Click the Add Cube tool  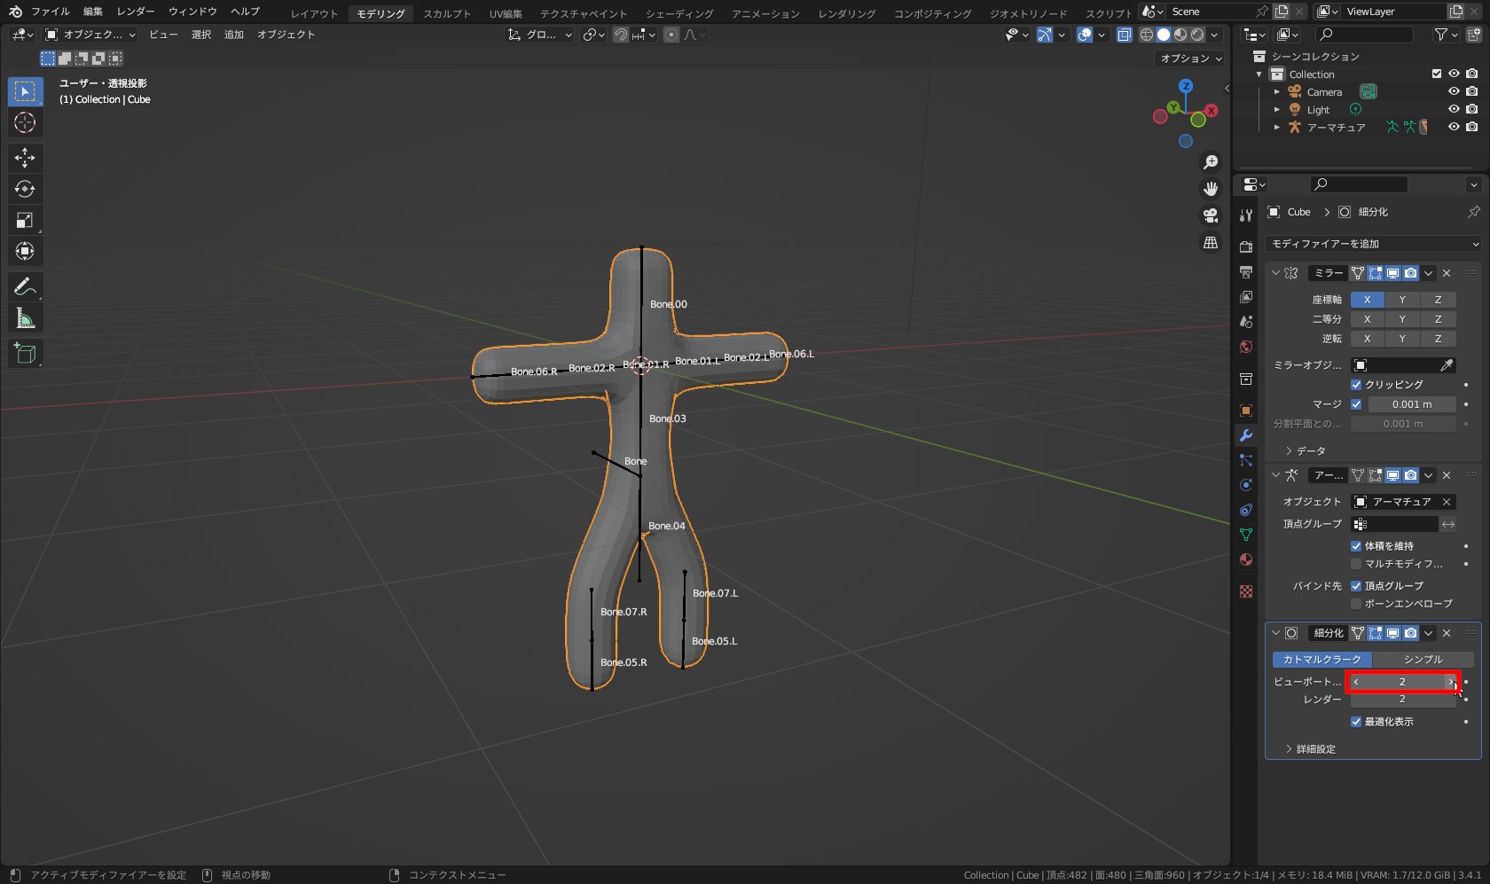(x=25, y=354)
